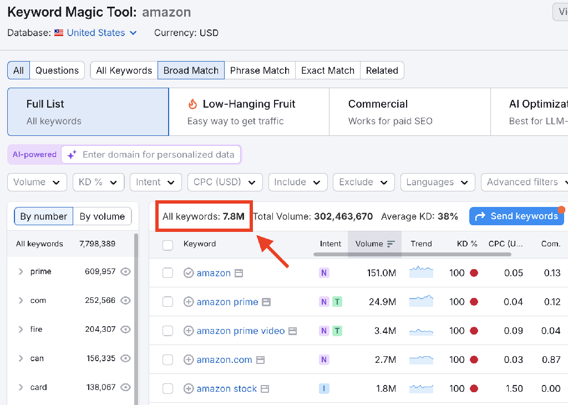
Task: Tick the select-all checkbox in table header
Action: (168, 245)
